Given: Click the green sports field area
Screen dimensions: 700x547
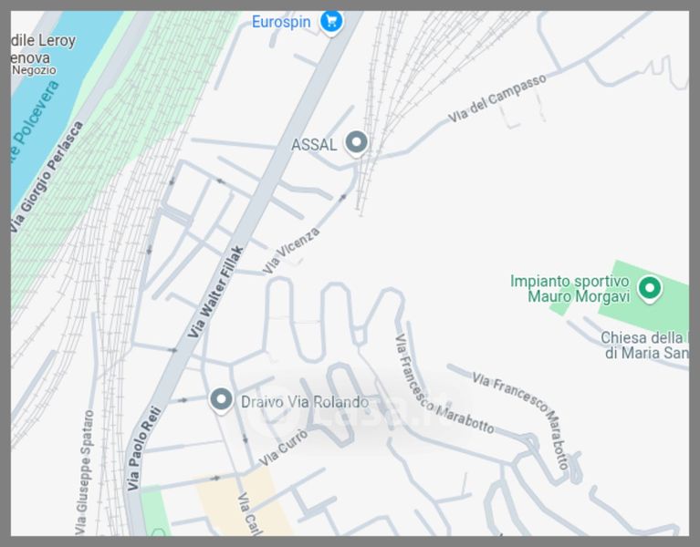Looking at the screenshot, I should 643,296.
